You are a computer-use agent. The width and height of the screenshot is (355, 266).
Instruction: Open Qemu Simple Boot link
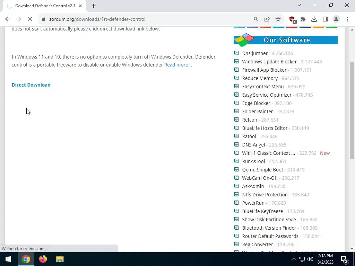pos(262,170)
